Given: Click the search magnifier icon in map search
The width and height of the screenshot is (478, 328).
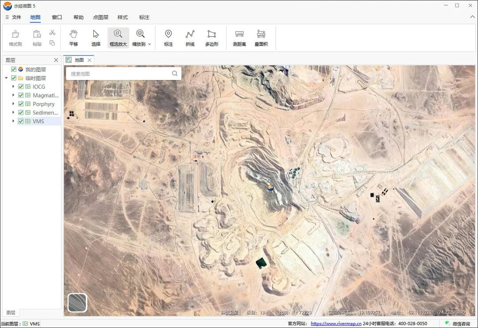Looking at the screenshot, I should (x=175, y=73).
